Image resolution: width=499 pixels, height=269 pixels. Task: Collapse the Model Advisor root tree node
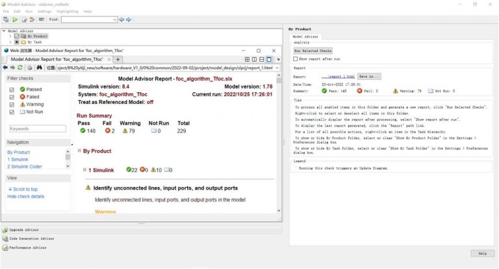4,31
